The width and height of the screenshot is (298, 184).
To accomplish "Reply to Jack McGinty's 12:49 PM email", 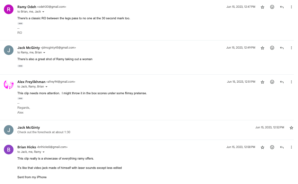I will coord(282,48).
